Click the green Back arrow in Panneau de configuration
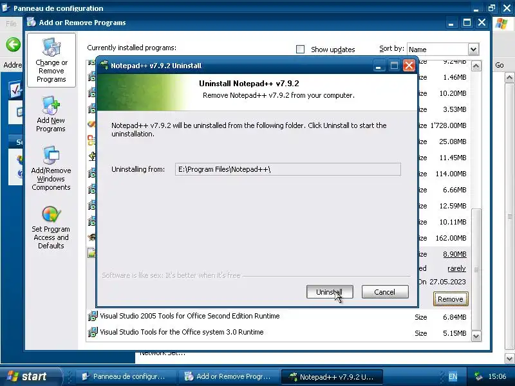The width and height of the screenshot is (515, 386). tap(14, 44)
